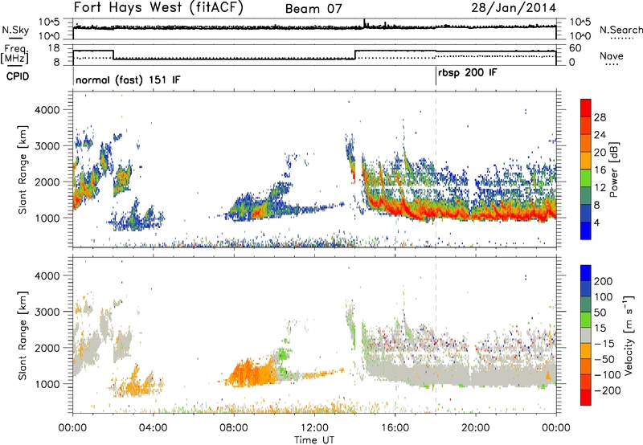Click the '4' tick on power colorbar
The height and width of the screenshot is (445, 643).
597,222
